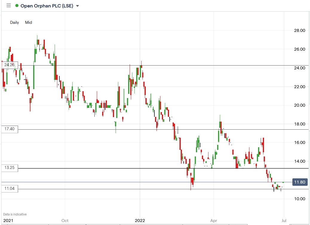Click the 11.04 price level label
This screenshot has height=225, width=310.
coord(10,188)
